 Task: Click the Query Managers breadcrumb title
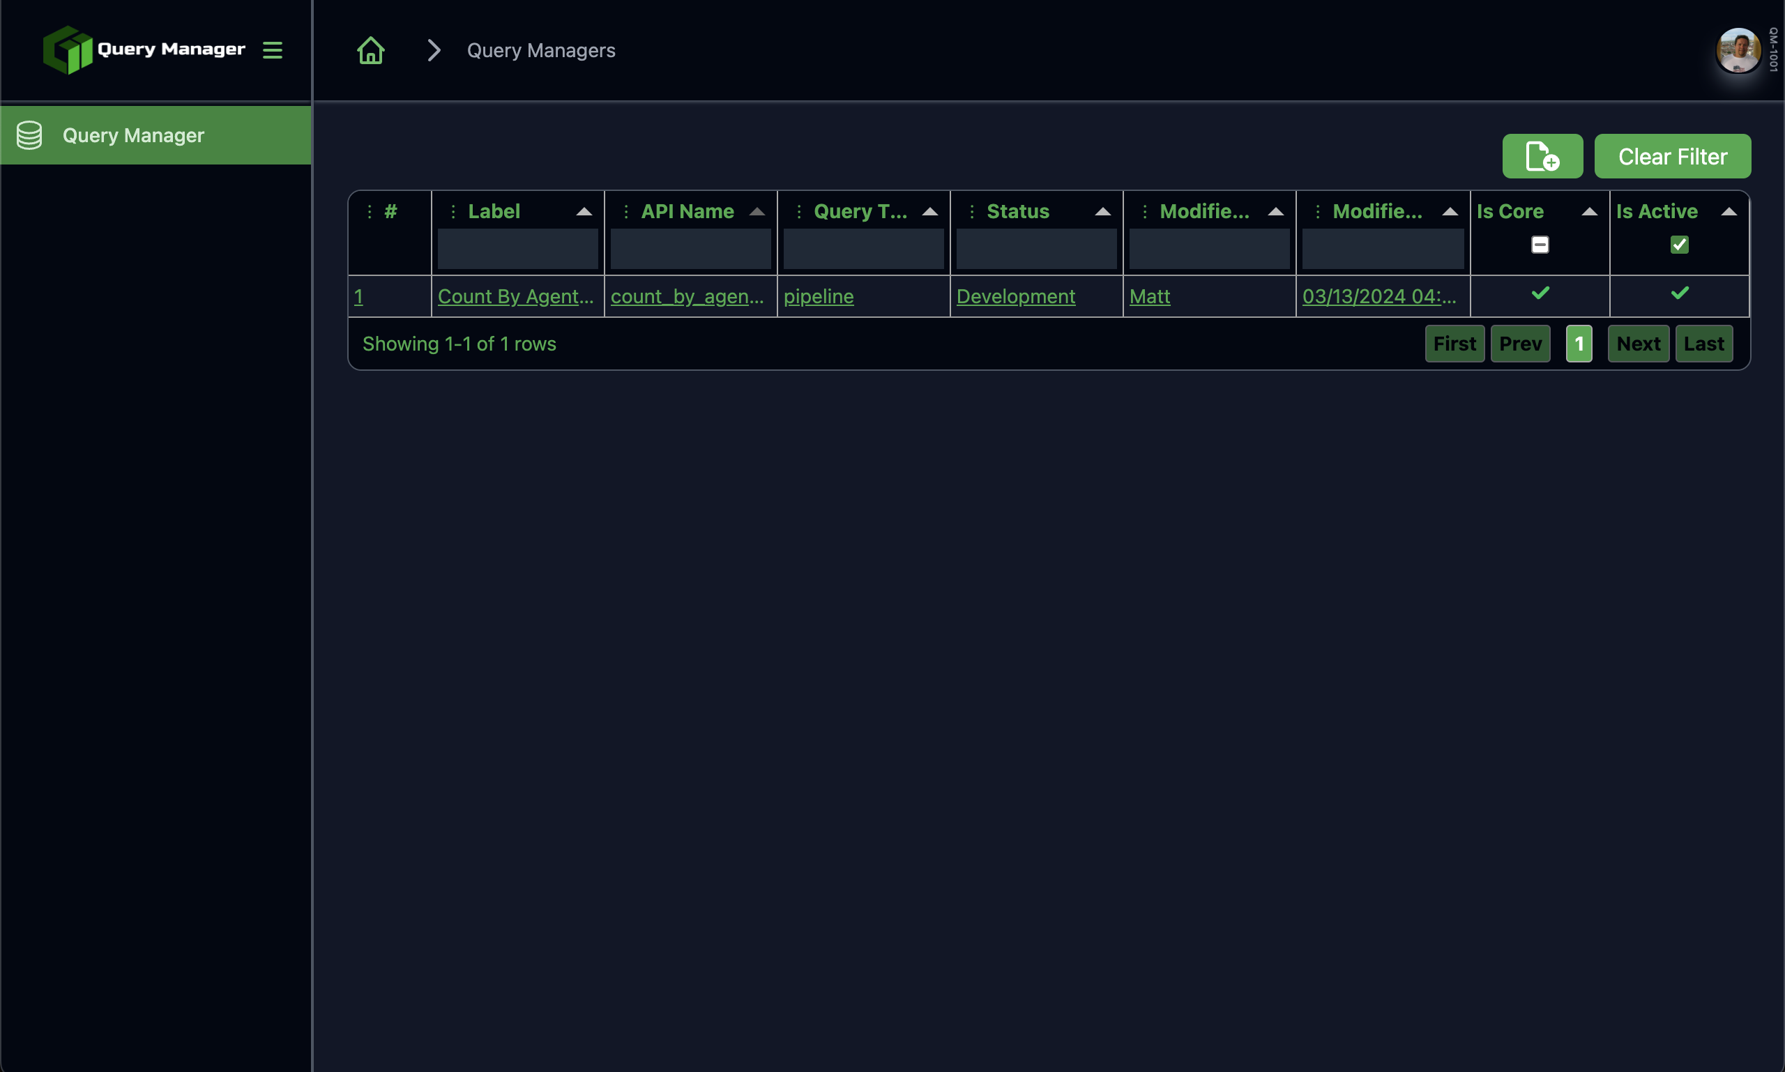pos(540,50)
